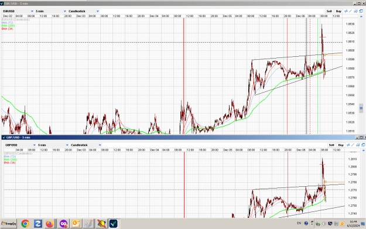Click 1.2780 price label on GBP/USD axis

352,182
